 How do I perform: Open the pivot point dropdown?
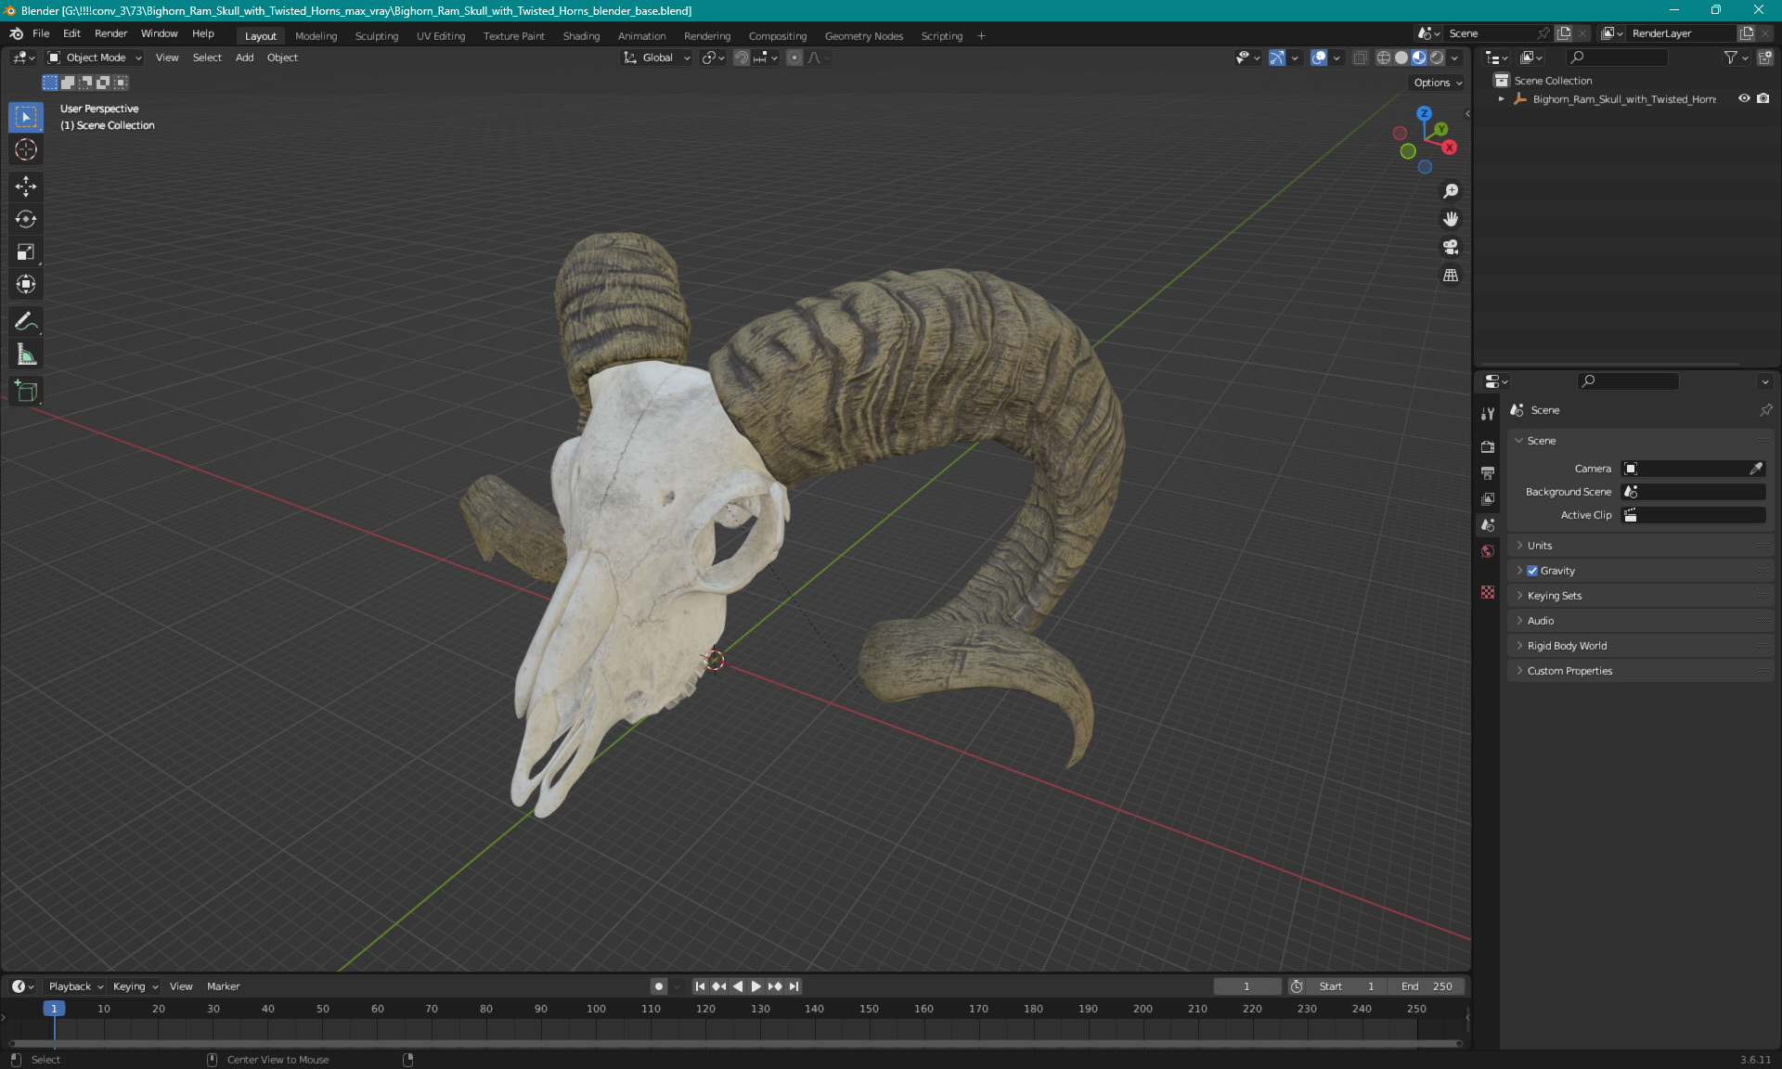[713, 58]
